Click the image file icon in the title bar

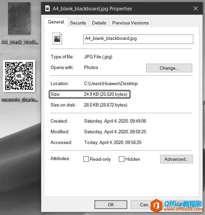click(x=48, y=8)
